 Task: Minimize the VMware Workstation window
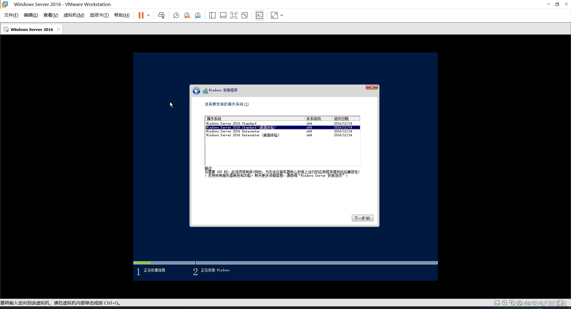pos(548,4)
